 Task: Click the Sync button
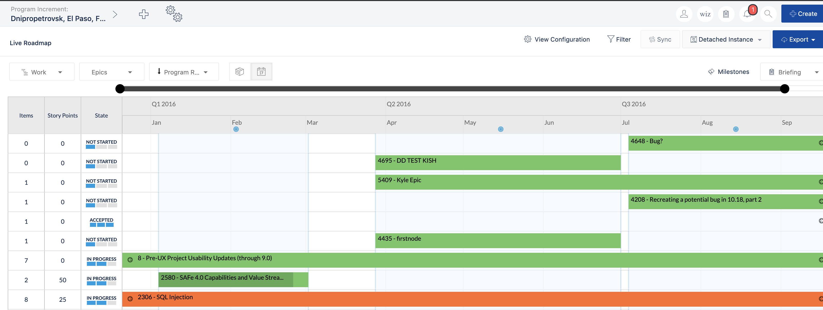click(x=660, y=40)
